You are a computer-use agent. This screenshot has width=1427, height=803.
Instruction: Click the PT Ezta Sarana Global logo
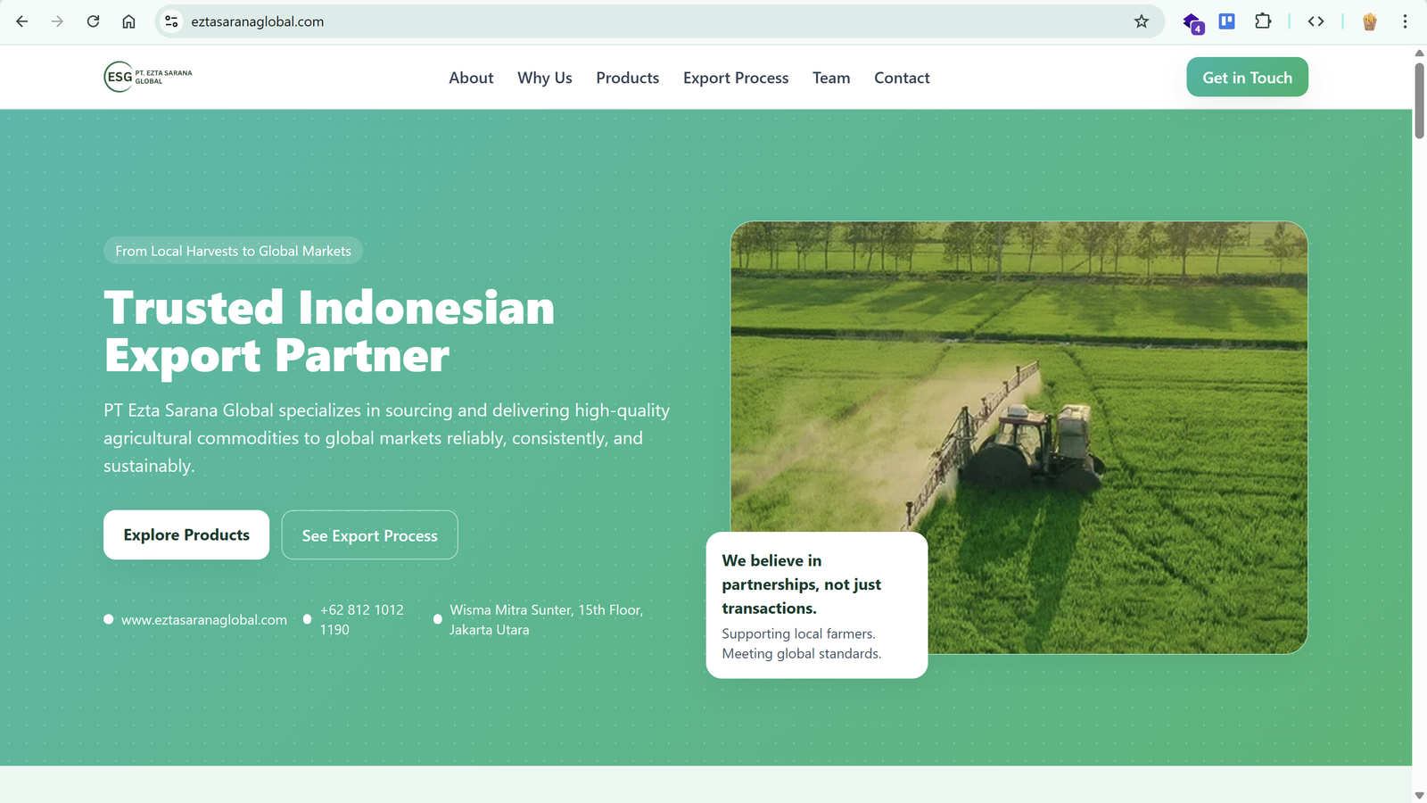147,77
